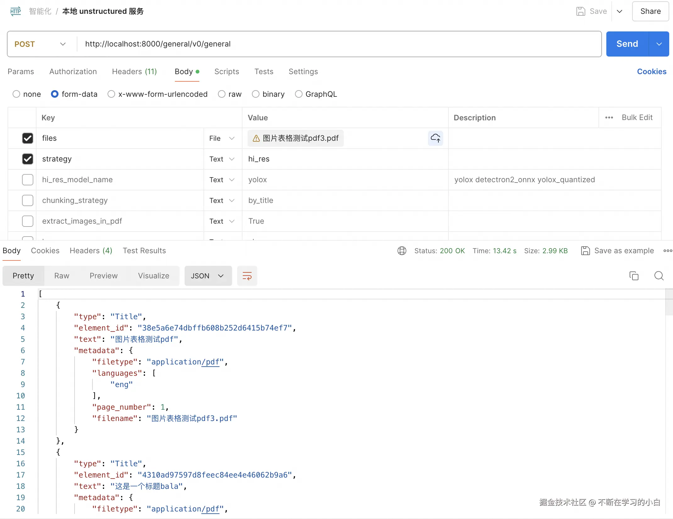Screen dimensions: 673x519
Task: Click the word wrap lines icon
Action: click(x=247, y=276)
